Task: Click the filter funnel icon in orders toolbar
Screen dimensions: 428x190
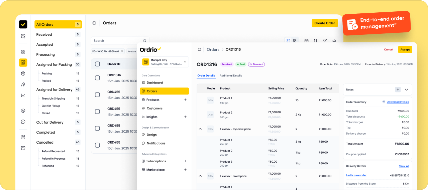Action: tap(324, 41)
